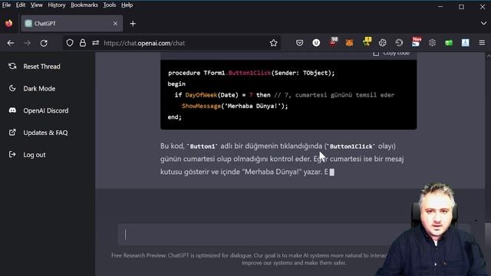Open the cookie extension icon
The image size is (491, 276).
[x=382, y=43]
